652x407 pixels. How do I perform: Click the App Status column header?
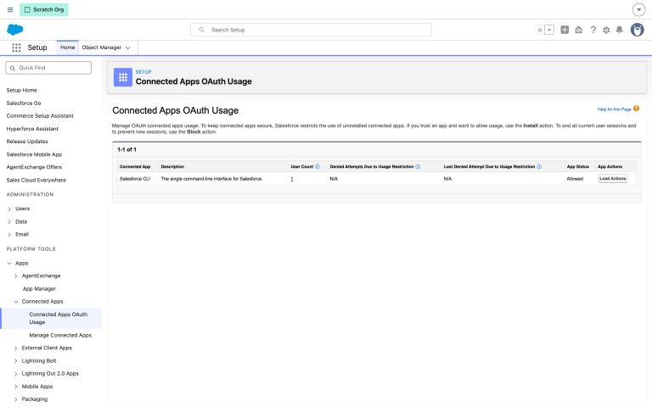578,166
